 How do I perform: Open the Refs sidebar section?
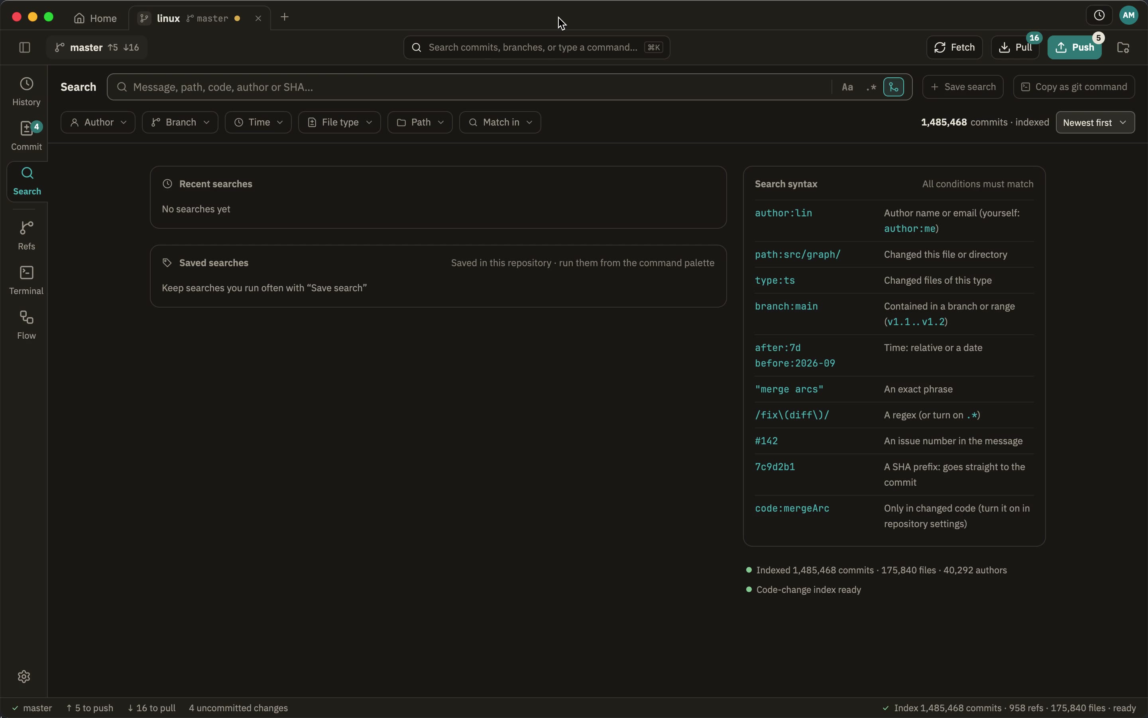tap(26, 236)
